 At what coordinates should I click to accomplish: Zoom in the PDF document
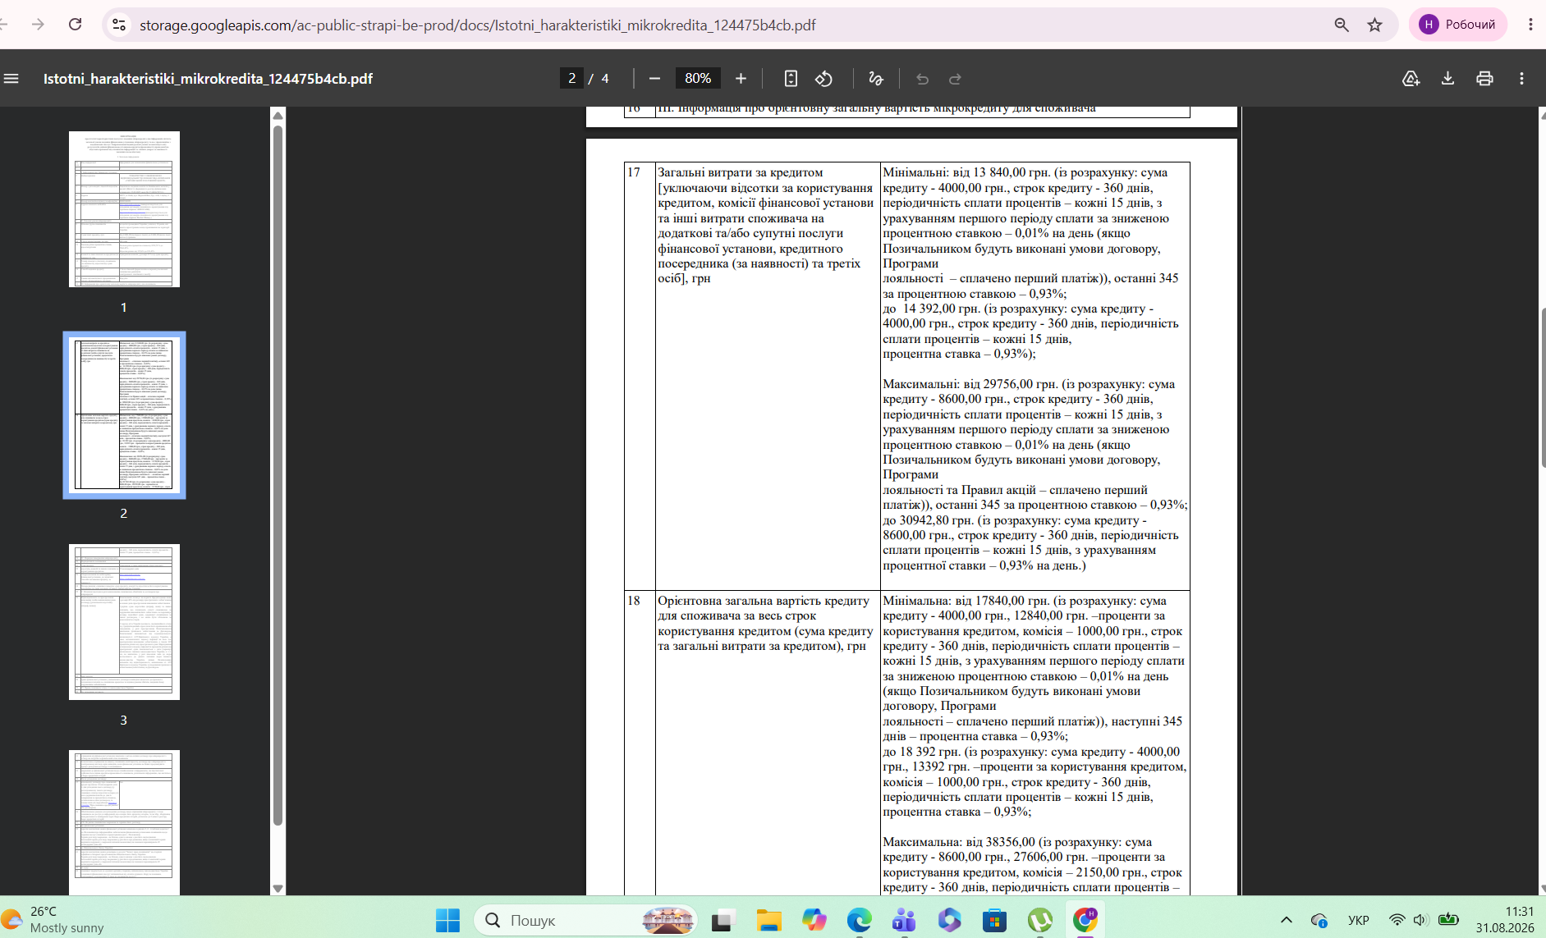[741, 79]
